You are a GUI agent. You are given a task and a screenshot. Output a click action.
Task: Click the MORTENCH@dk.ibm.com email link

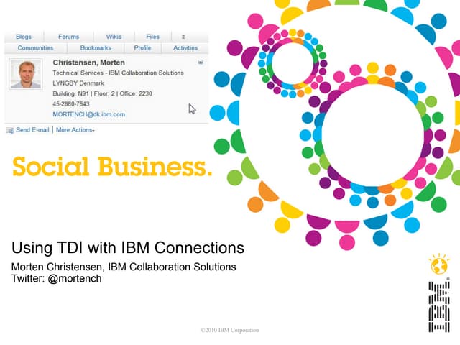coord(88,114)
